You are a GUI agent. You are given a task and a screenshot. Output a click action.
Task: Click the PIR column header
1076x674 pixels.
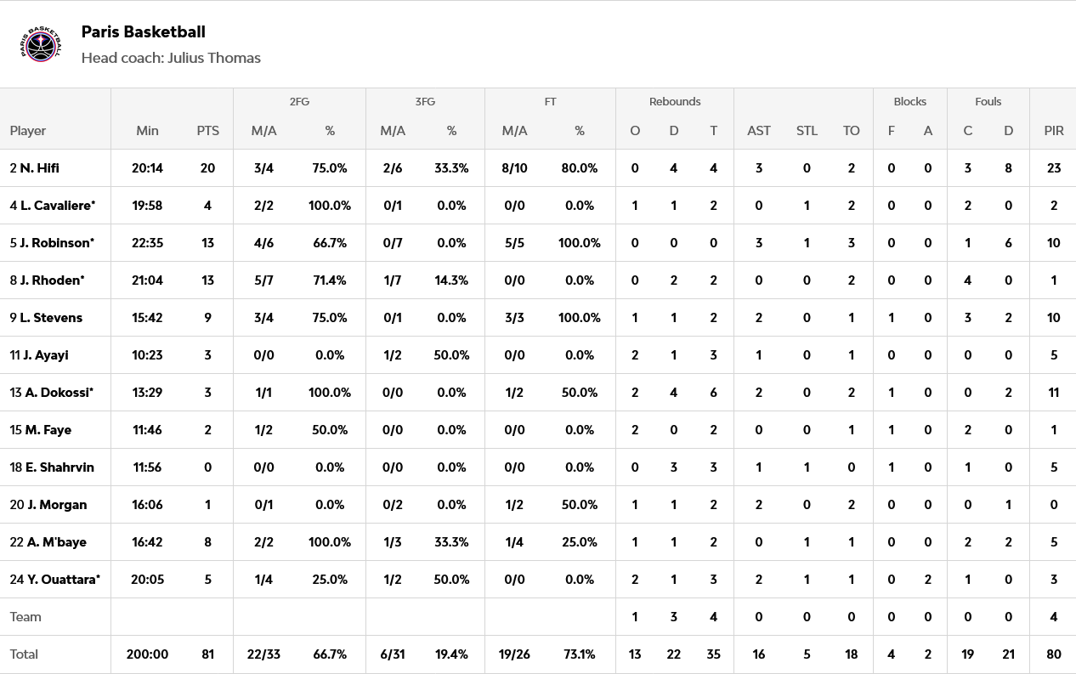point(1054,131)
